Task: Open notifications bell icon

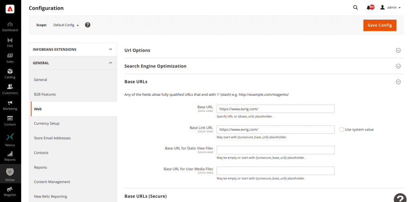Action: 368,8
